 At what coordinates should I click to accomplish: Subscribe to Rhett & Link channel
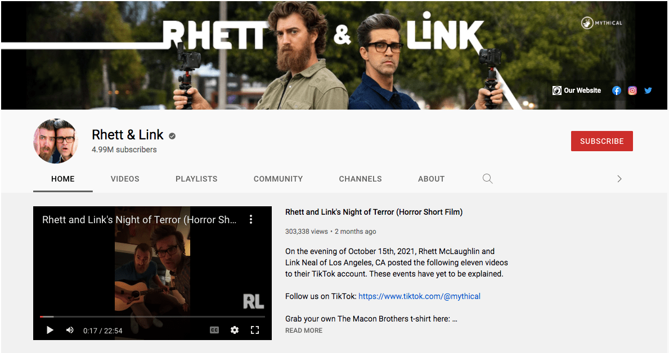tap(602, 141)
